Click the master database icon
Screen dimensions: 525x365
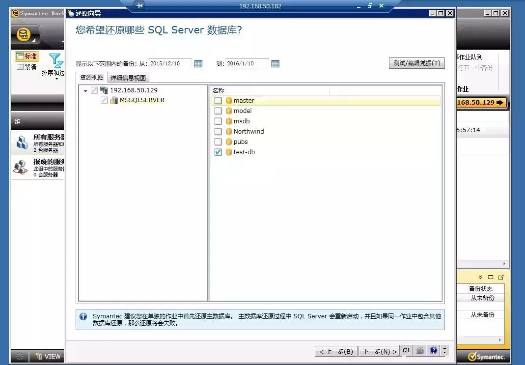(229, 100)
